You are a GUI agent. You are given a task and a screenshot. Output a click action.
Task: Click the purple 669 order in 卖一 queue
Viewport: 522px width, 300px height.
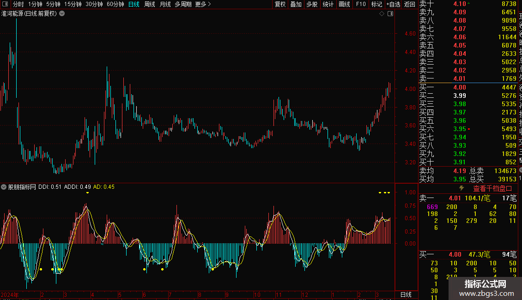pyautogui.click(x=432, y=207)
